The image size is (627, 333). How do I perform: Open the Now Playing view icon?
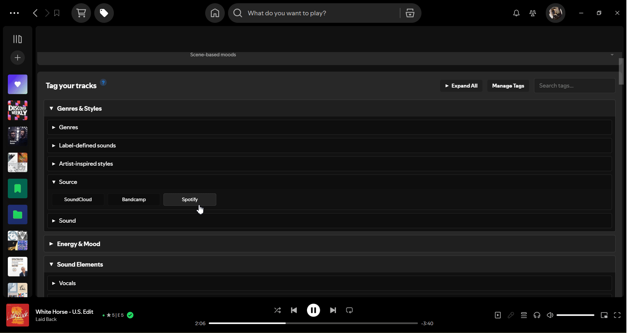pyautogui.click(x=498, y=315)
